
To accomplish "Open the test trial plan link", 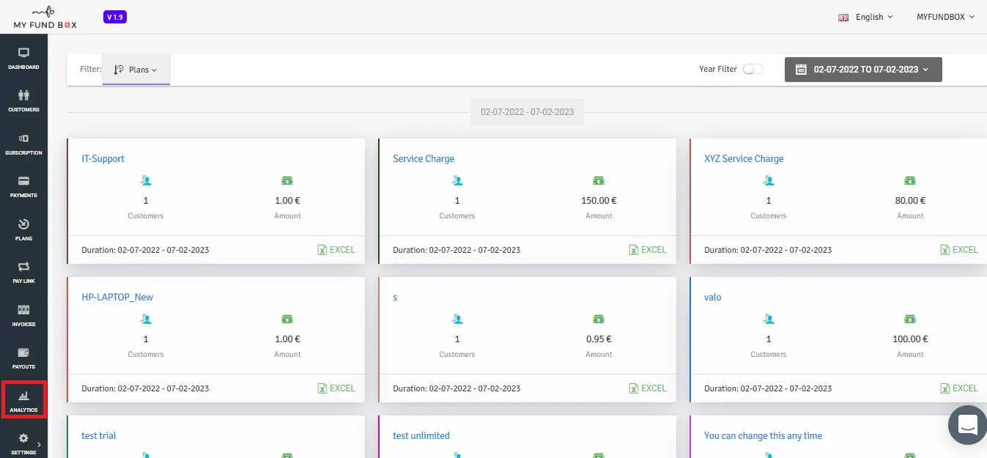I will point(99,435).
